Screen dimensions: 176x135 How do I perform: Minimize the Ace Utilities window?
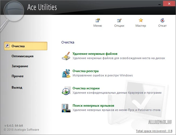pyautogui.click(x=159, y=4)
